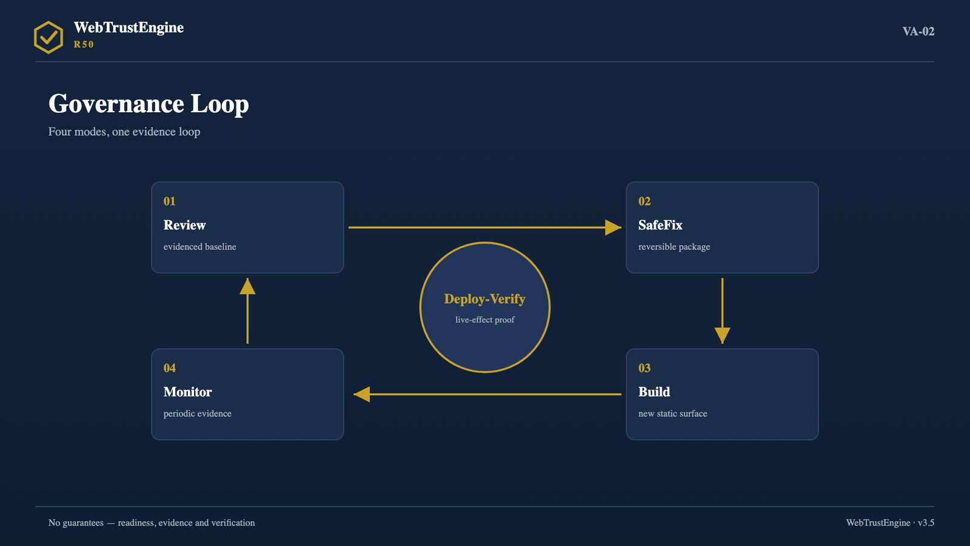970x546 pixels.
Task: Select the "SafeFix" card title
Action: point(660,225)
